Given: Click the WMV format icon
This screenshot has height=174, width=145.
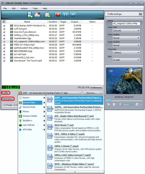Looking at the screenshot, I should (x=50, y=166).
